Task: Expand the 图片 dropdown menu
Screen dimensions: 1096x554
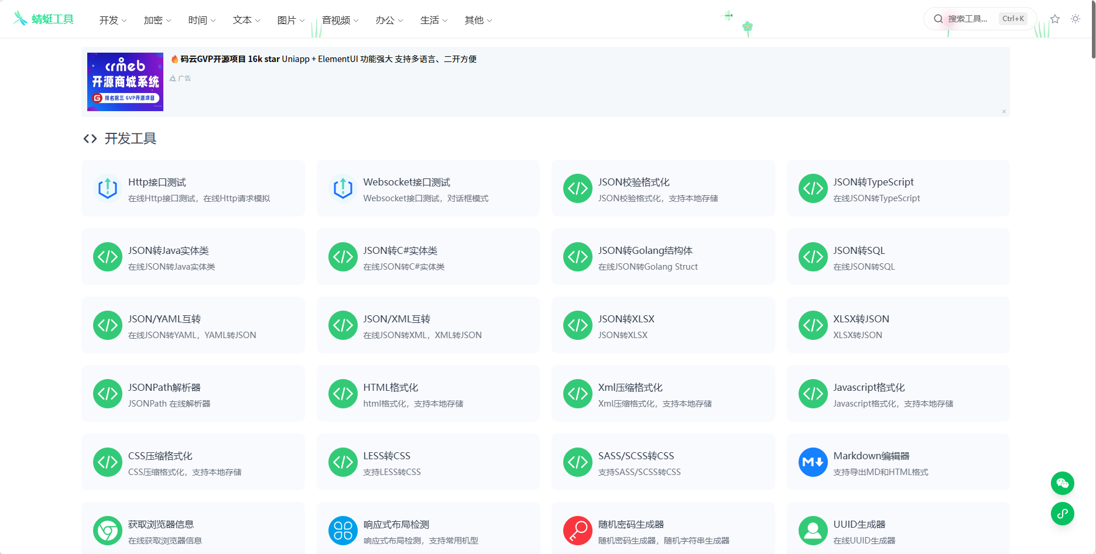Action: (290, 20)
